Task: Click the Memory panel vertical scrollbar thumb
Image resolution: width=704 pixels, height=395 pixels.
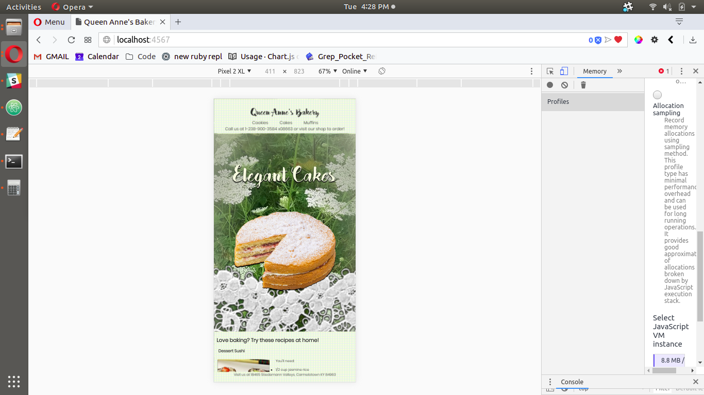Action: pyautogui.click(x=700, y=276)
